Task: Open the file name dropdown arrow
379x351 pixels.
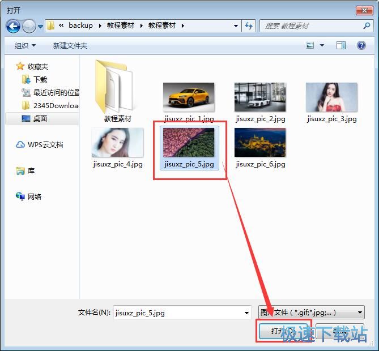Action: point(246,313)
